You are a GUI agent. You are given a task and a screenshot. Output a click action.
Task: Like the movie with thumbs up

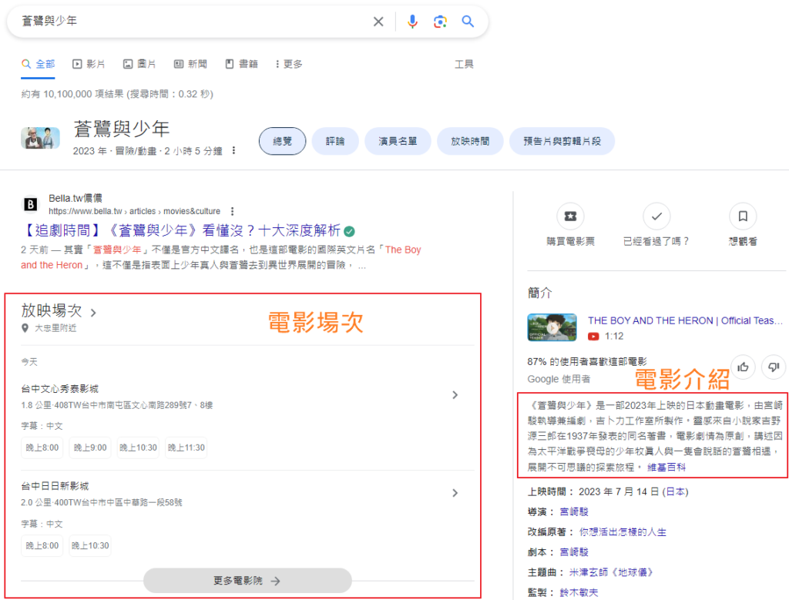[x=743, y=367]
